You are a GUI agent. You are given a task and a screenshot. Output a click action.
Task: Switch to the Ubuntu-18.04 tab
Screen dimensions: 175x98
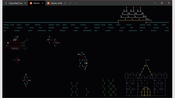click(x=57, y=3)
